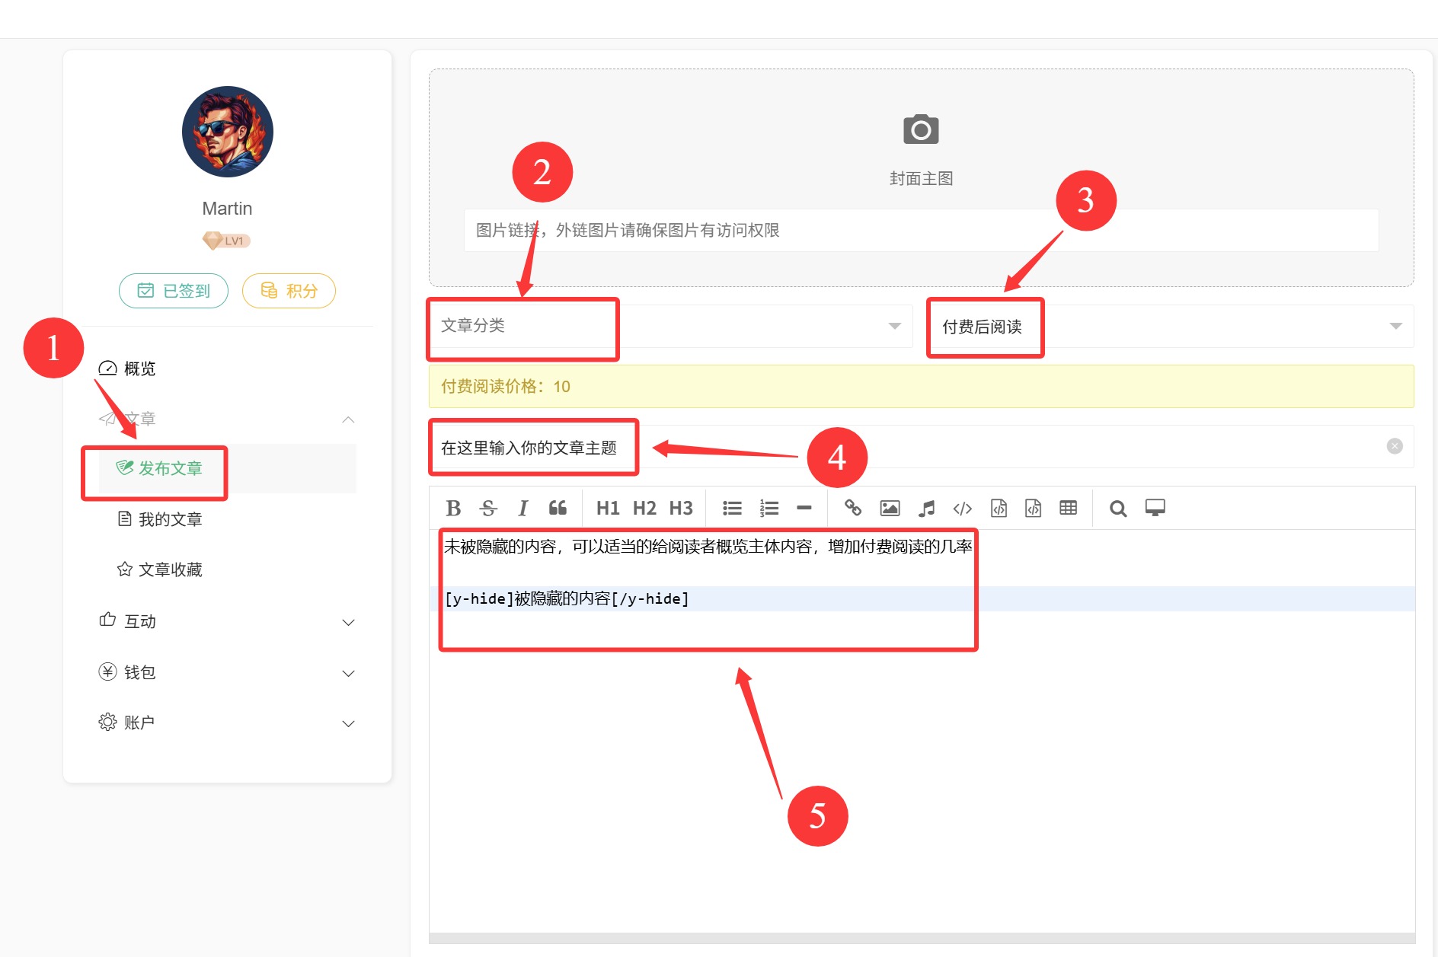Collapse the 文章 menu section
Screen dimensions: 1438x957
pos(227,419)
